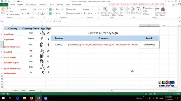Screen dimensions: 181x101
Task: Select Sheet1 tab
Action: [15, 91]
